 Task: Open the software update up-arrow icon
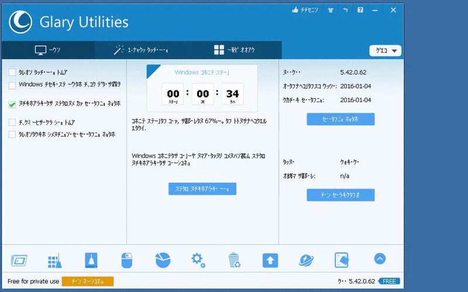(x=270, y=260)
